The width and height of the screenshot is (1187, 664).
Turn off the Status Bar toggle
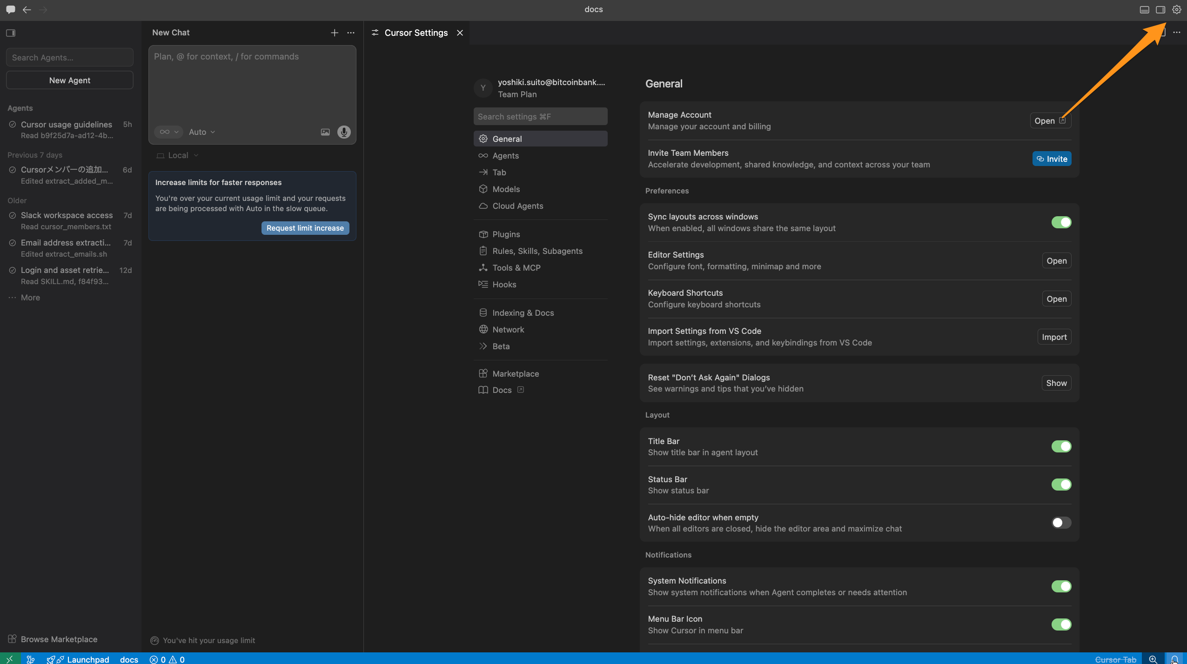tap(1061, 485)
